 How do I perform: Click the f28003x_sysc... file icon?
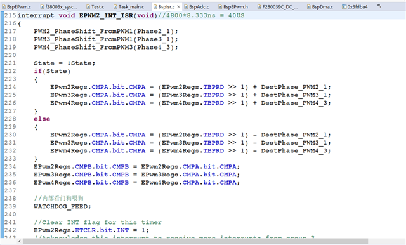(x=43, y=7)
